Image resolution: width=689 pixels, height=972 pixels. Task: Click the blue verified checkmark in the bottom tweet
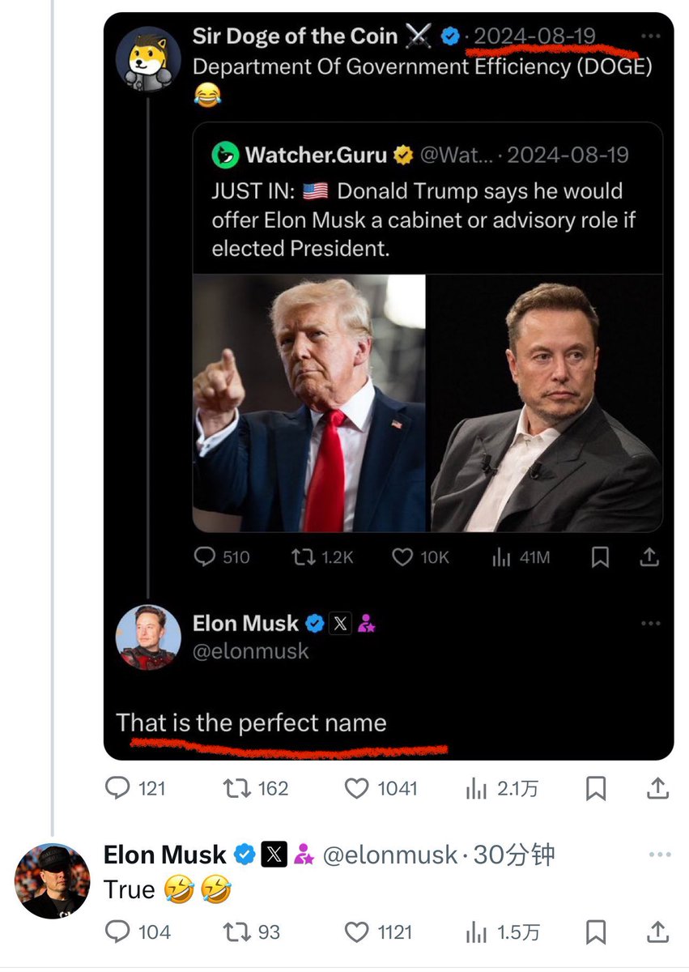click(x=244, y=855)
